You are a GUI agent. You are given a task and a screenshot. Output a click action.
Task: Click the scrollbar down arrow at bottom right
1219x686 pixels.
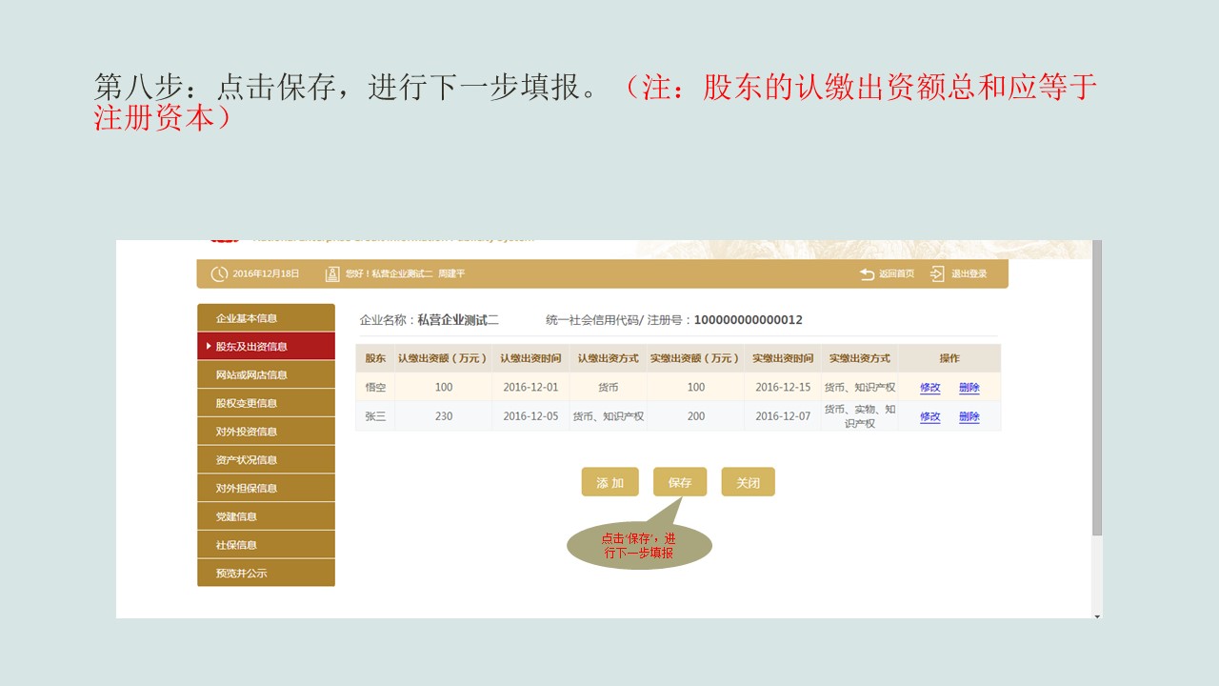[x=1097, y=615]
